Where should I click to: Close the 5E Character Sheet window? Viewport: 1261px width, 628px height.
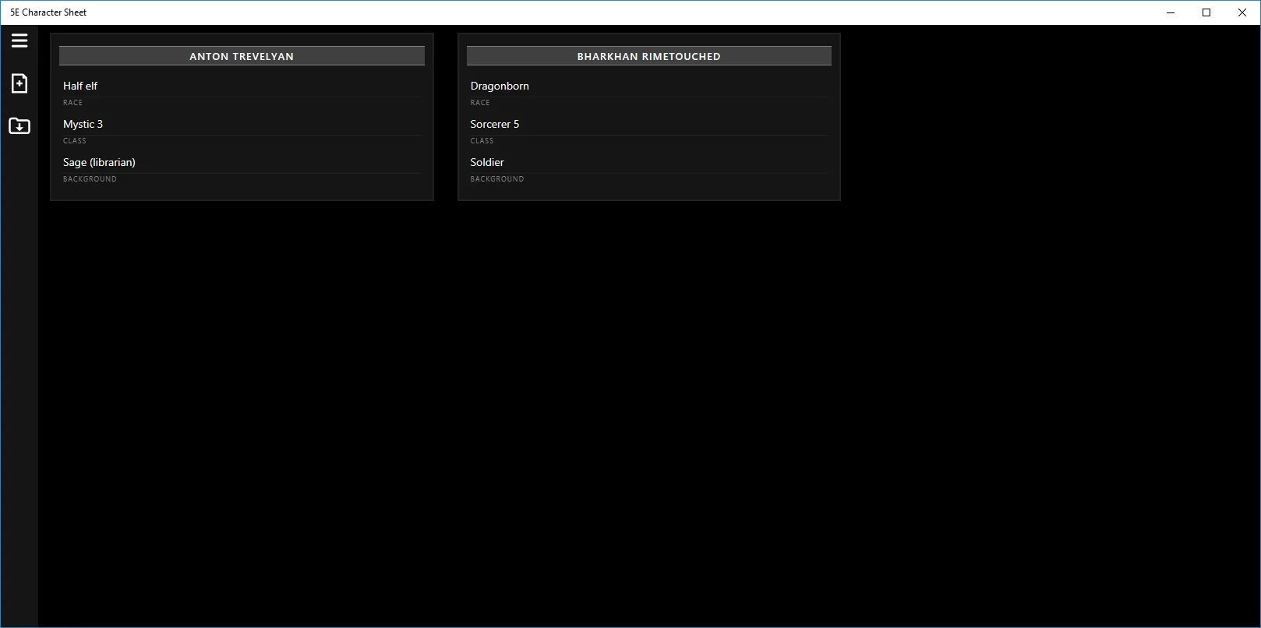1242,12
